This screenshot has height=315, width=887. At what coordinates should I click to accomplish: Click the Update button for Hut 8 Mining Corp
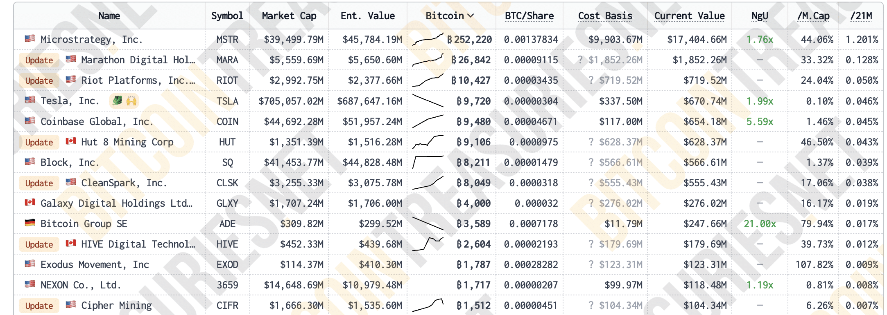pos(39,143)
